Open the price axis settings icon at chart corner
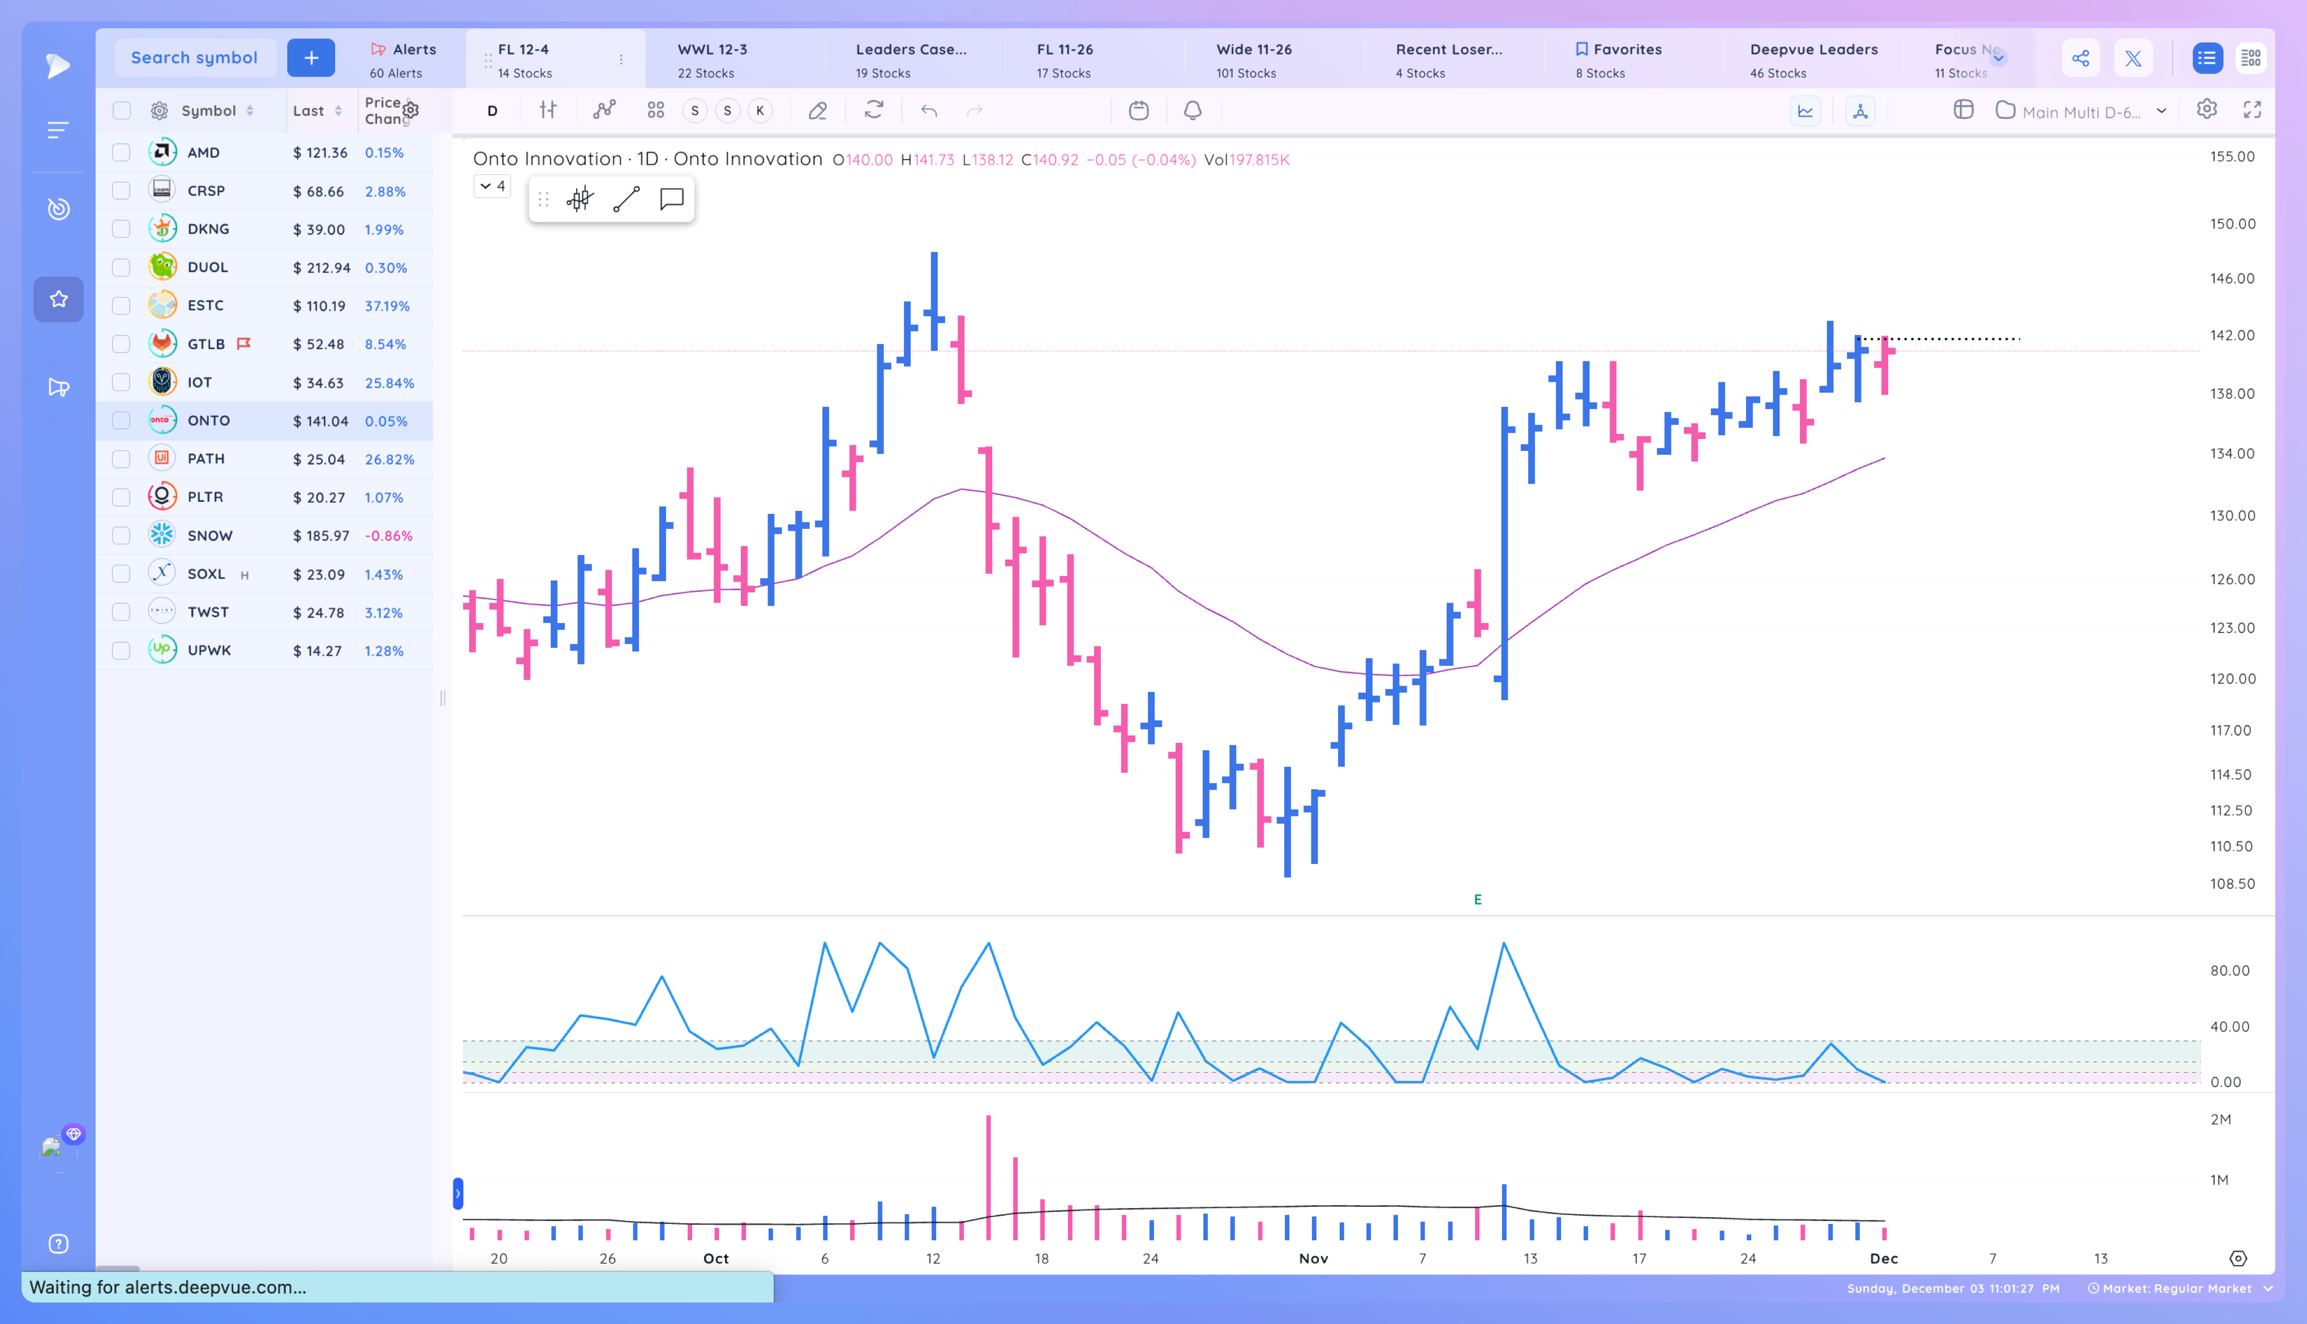This screenshot has width=2307, height=1324. (2239, 1258)
